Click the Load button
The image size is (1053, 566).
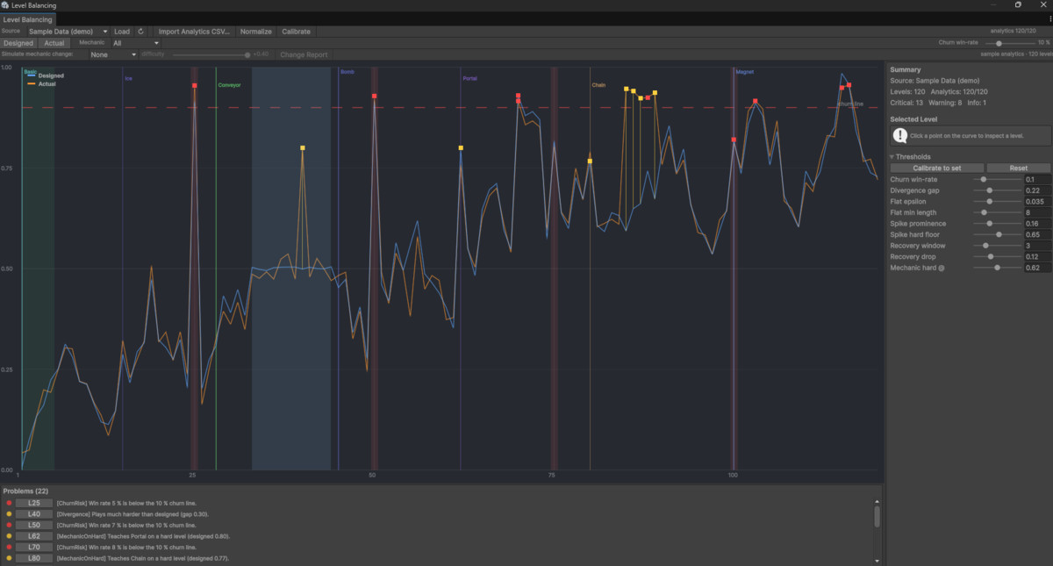coord(122,32)
